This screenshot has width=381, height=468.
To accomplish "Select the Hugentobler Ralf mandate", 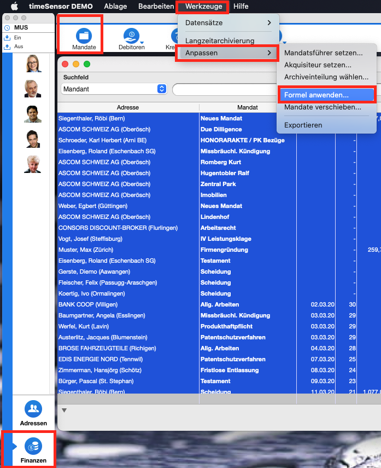I will 225,173.
